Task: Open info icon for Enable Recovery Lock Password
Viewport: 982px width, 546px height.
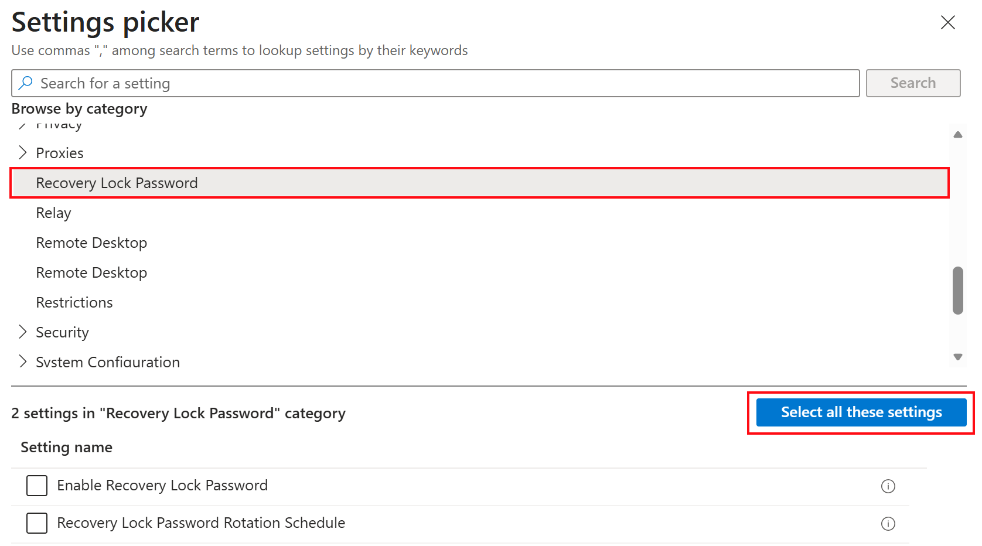Action: click(888, 486)
